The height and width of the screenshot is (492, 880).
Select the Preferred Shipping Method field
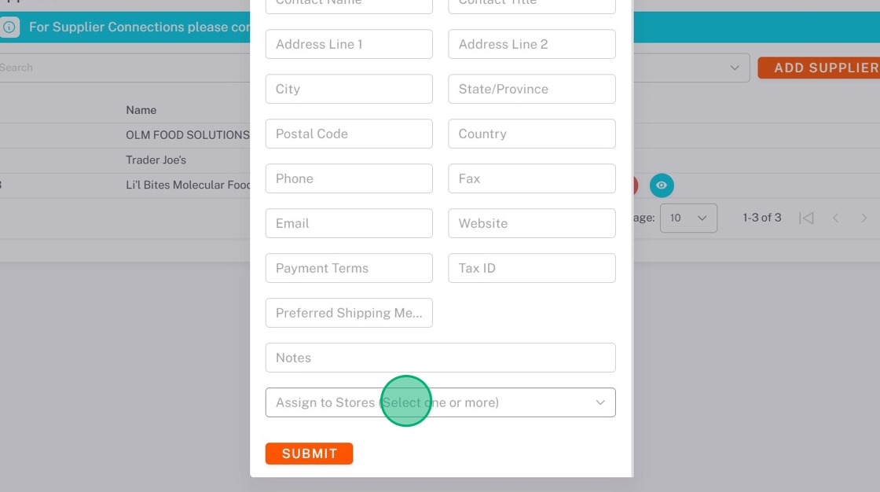[x=349, y=313]
